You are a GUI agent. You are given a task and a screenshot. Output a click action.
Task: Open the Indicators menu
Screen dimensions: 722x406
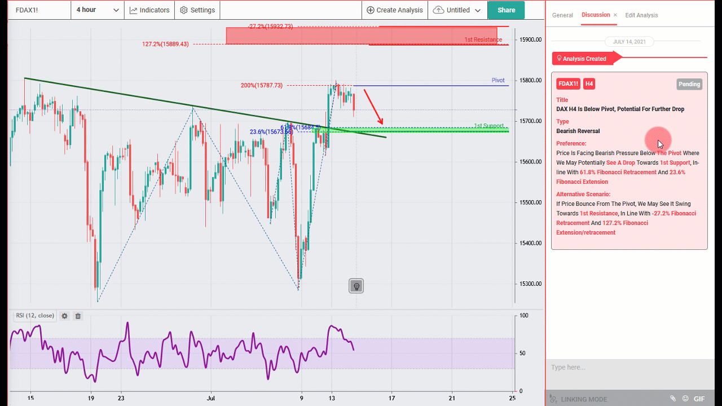click(149, 10)
